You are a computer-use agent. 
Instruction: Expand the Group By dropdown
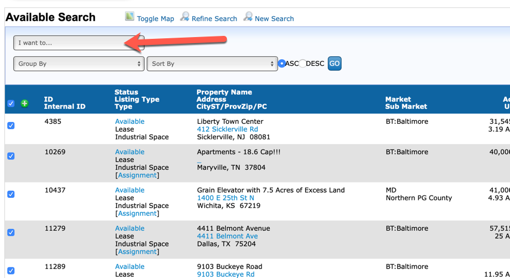pyautogui.click(x=79, y=64)
